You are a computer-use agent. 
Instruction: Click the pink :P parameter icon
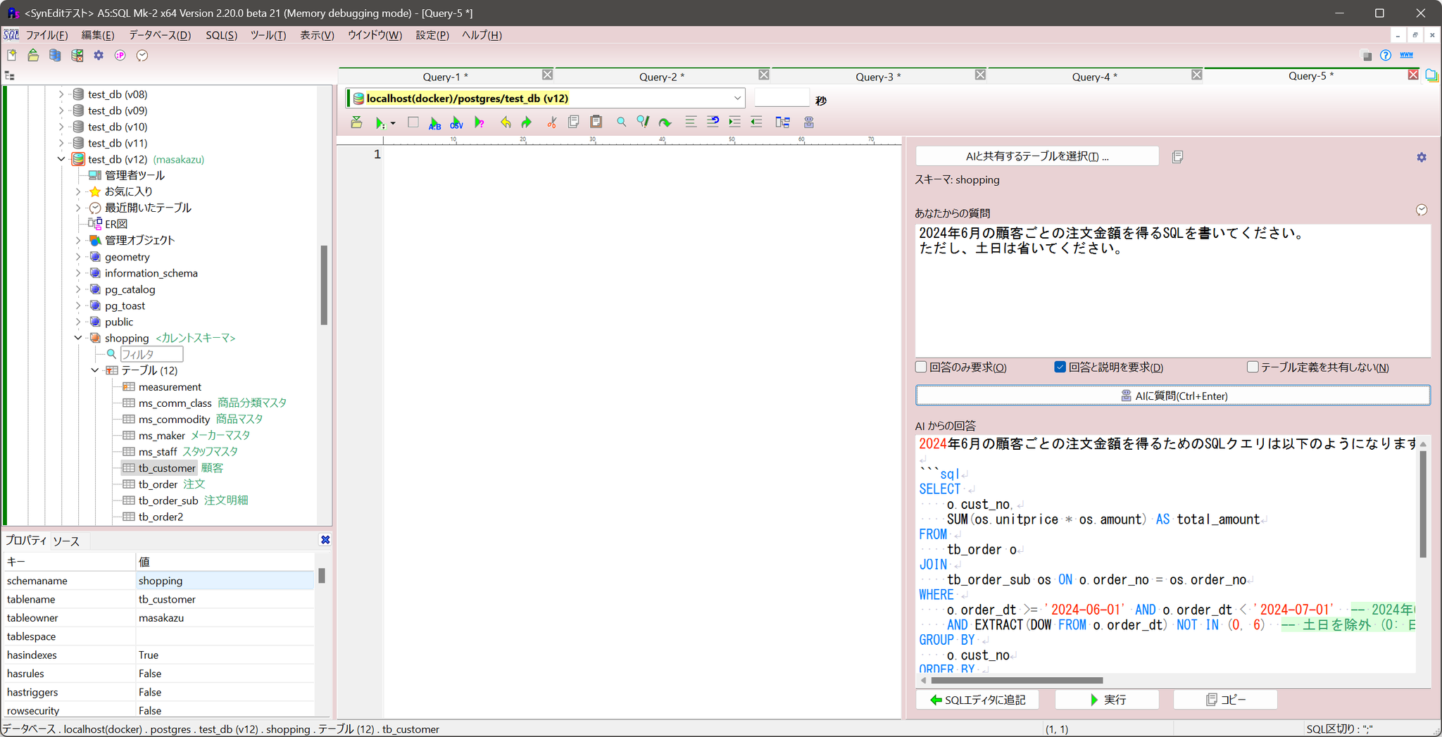tap(120, 56)
